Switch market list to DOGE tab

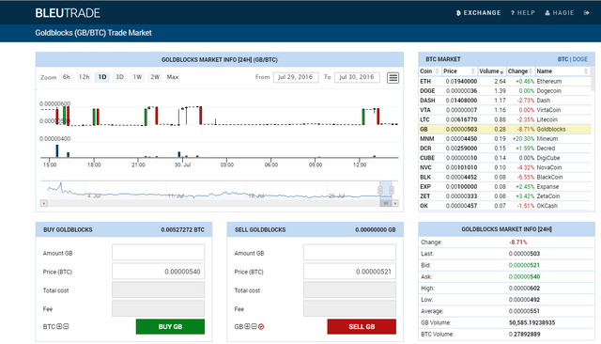[x=580, y=59]
